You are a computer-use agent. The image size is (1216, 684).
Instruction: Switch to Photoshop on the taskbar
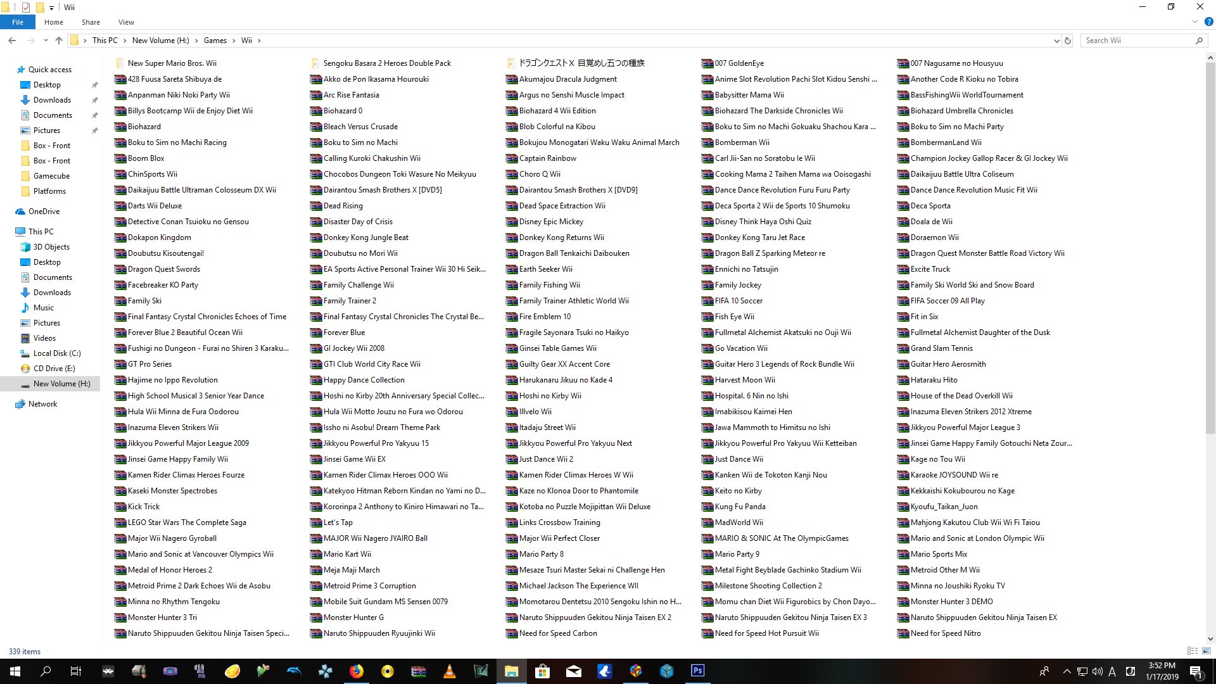[x=697, y=671]
